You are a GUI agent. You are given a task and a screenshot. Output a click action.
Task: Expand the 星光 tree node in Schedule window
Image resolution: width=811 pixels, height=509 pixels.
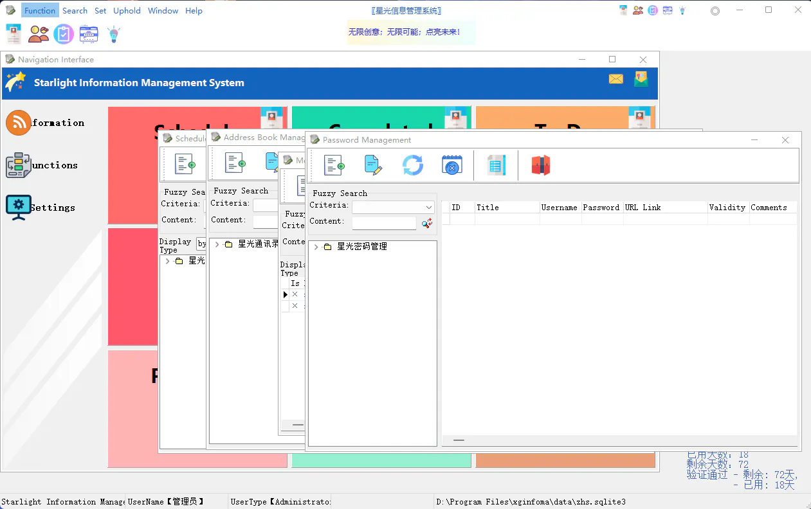(168, 261)
